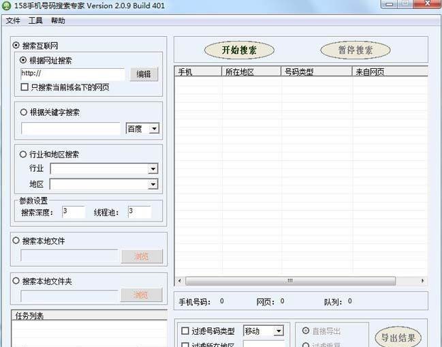The height and width of the screenshot is (347, 442).
Task: Select the 根据网址搜索 radio option
Action: point(23,60)
